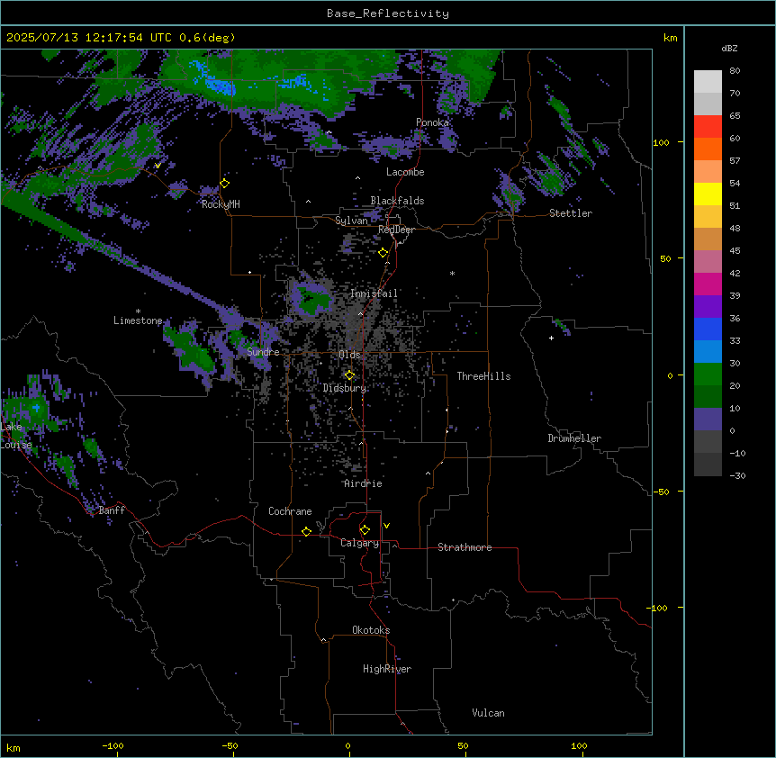Click the yellow diamond marker above Didsbury
This screenshot has width=776, height=758.
tap(350, 375)
